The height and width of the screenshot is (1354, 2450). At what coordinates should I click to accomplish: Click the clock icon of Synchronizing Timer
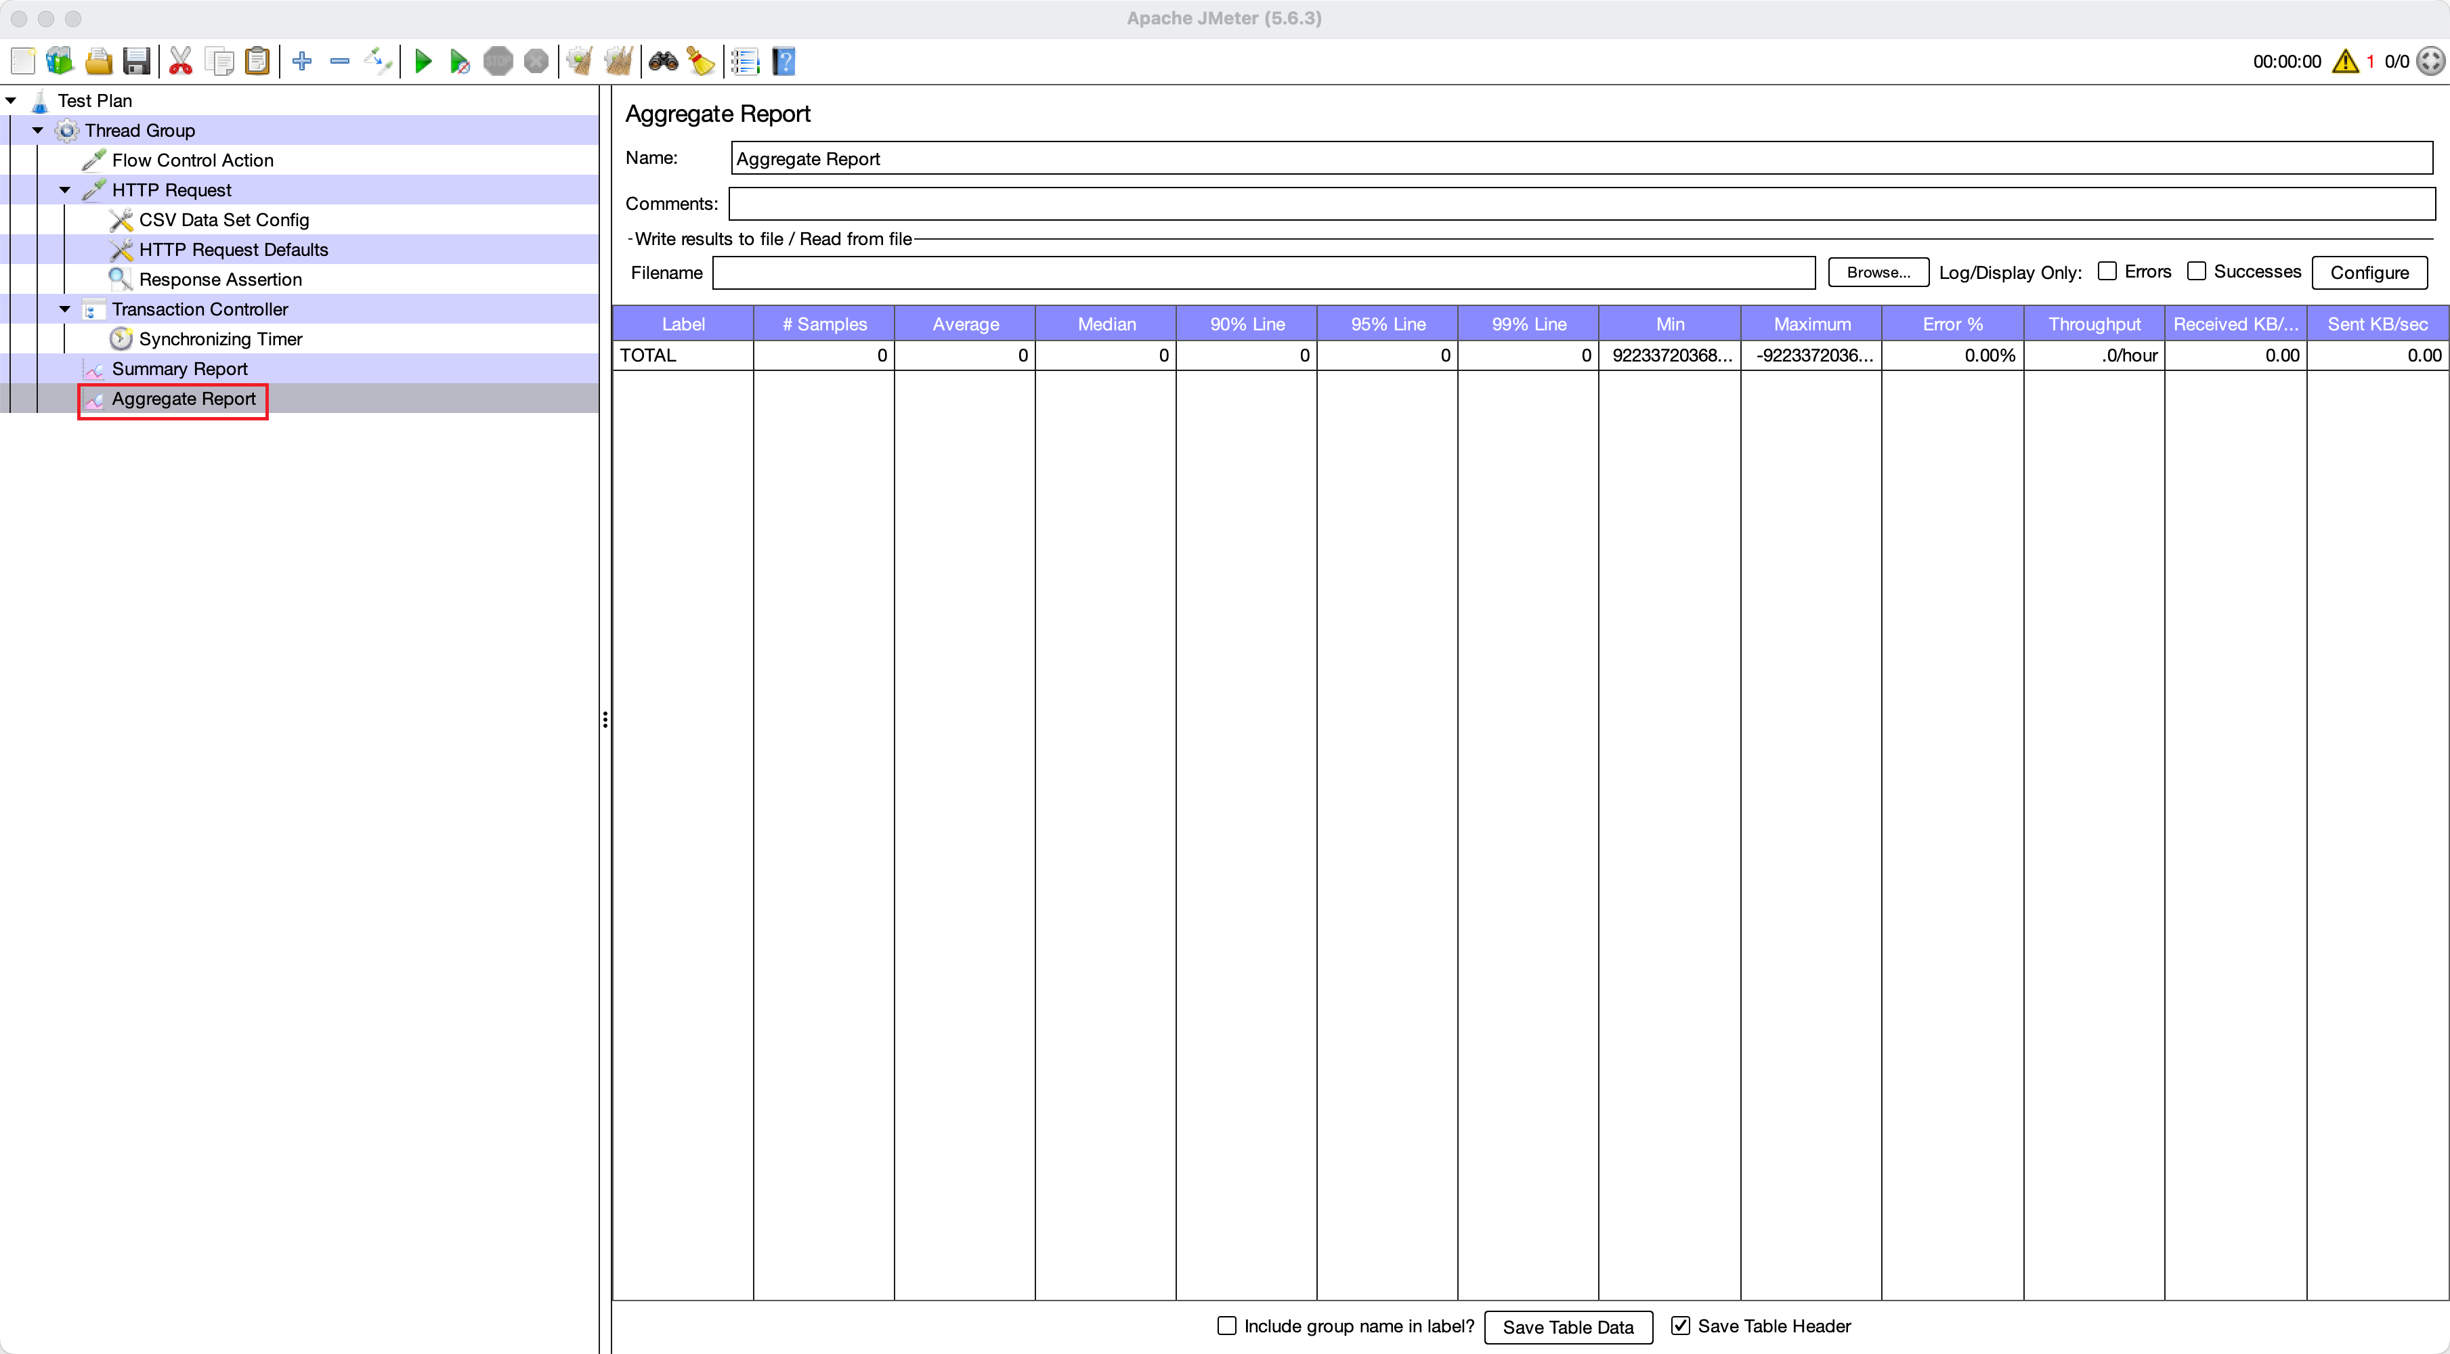[x=121, y=338]
